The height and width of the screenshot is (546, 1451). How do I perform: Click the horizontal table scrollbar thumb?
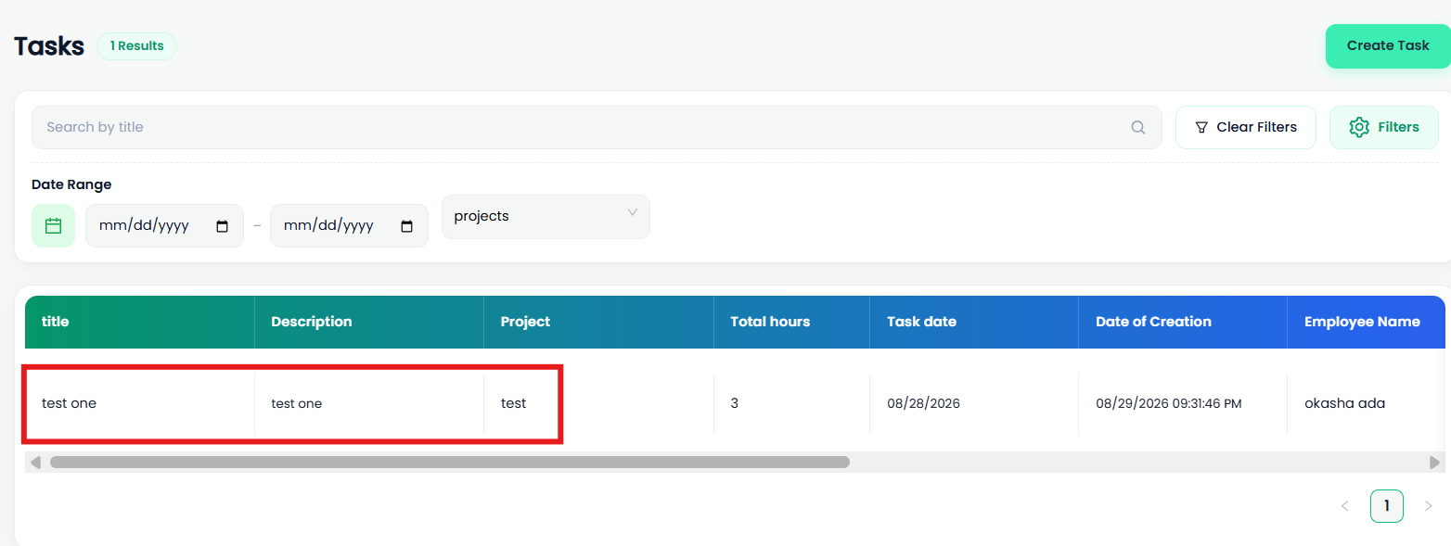pyautogui.click(x=450, y=462)
